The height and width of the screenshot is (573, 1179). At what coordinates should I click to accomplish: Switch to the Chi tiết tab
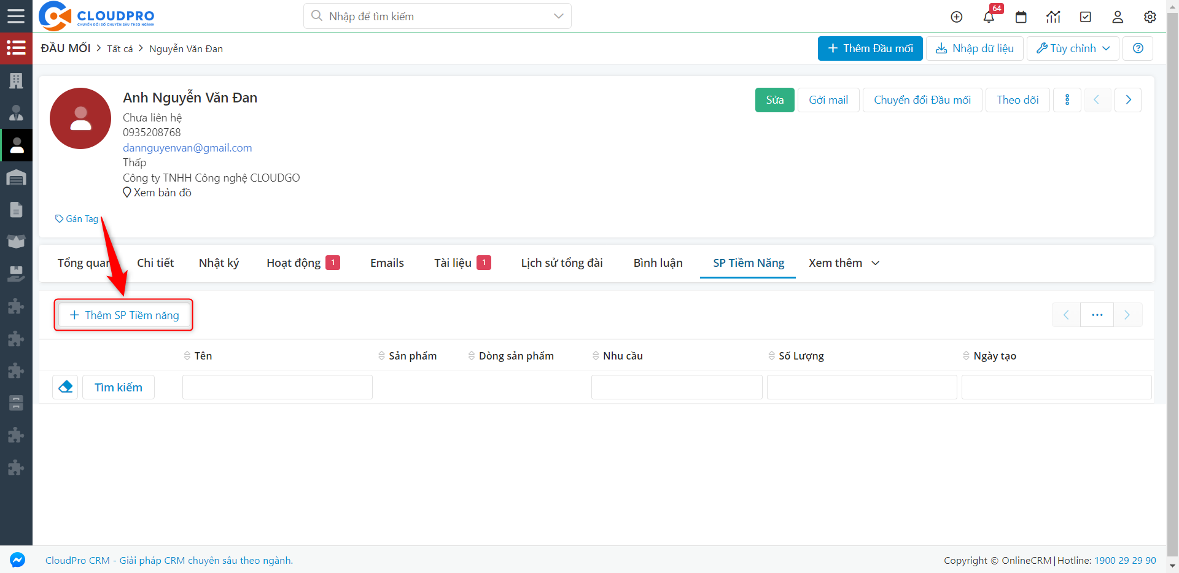point(155,263)
